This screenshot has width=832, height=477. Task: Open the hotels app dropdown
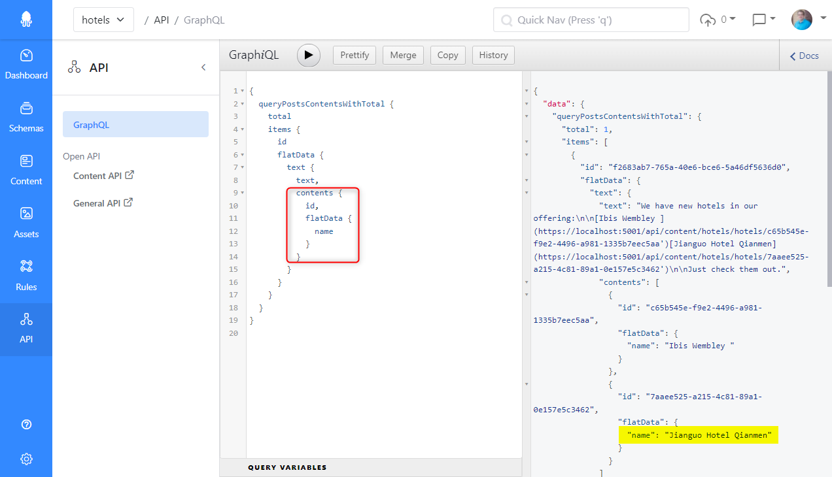[103, 20]
